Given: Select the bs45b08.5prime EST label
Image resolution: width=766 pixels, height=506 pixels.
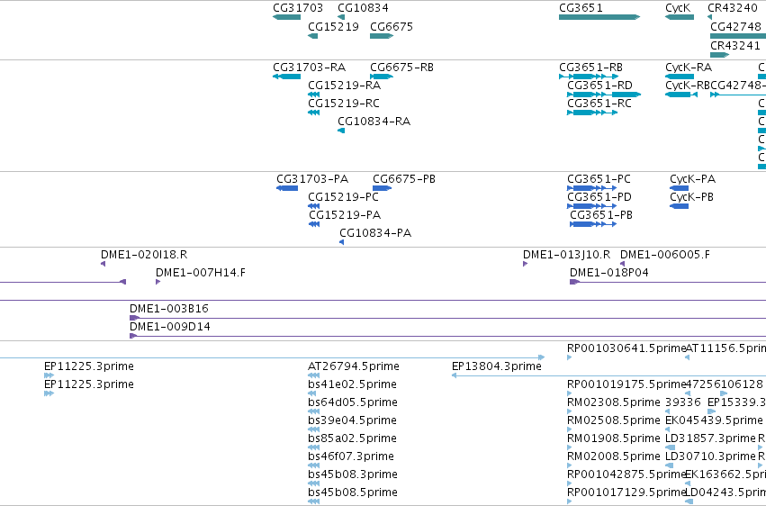Looking at the screenshot, I should point(353,492).
